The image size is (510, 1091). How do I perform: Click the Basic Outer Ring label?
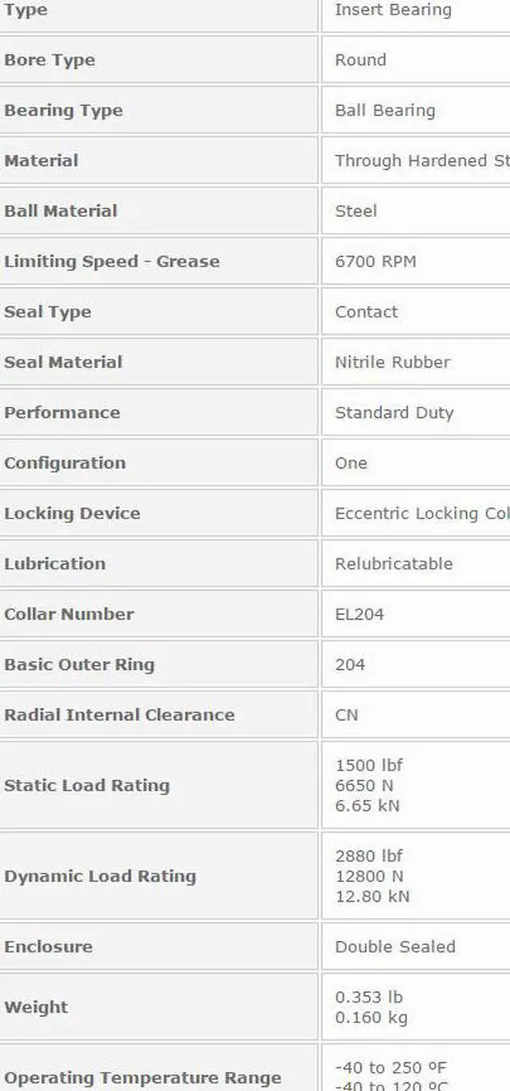79,664
